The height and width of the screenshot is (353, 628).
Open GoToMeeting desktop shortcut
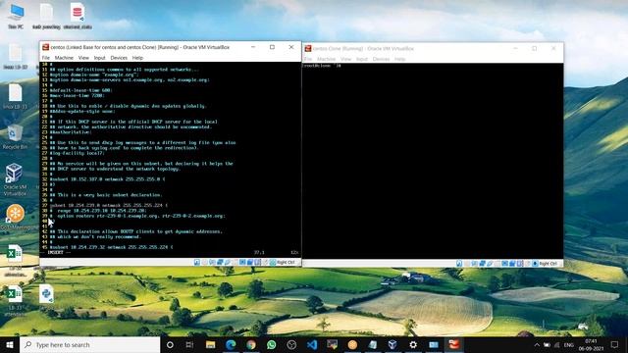pos(16,218)
